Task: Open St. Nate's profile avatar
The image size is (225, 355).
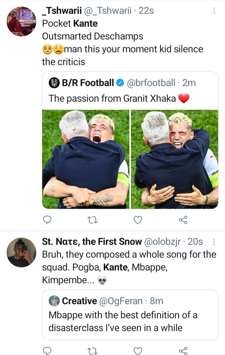Action: coord(22,252)
